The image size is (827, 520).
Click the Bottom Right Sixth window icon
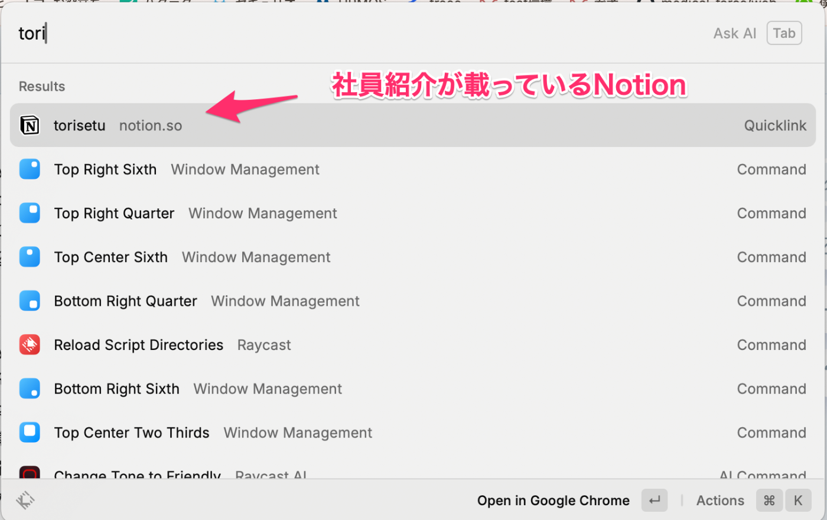[x=30, y=388]
